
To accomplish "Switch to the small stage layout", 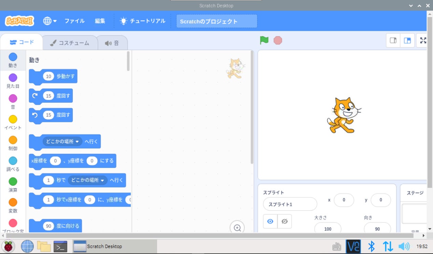I will [x=393, y=40].
